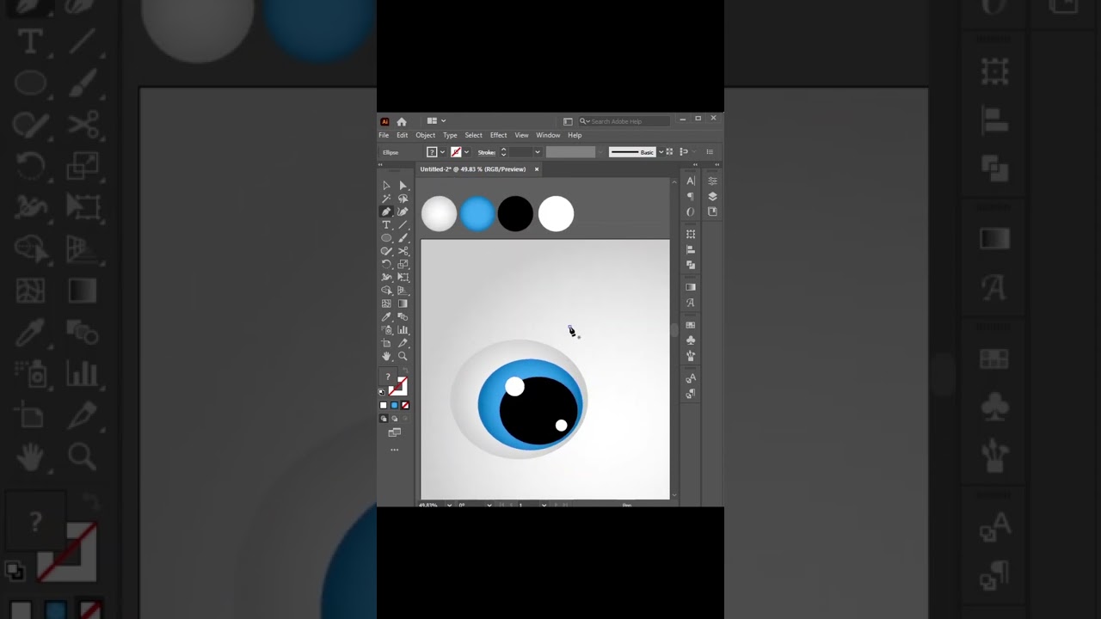Image resolution: width=1101 pixels, height=619 pixels.
Task: Select the Line Segment tool
Action: pyautogui.click(x=403, y=224)
